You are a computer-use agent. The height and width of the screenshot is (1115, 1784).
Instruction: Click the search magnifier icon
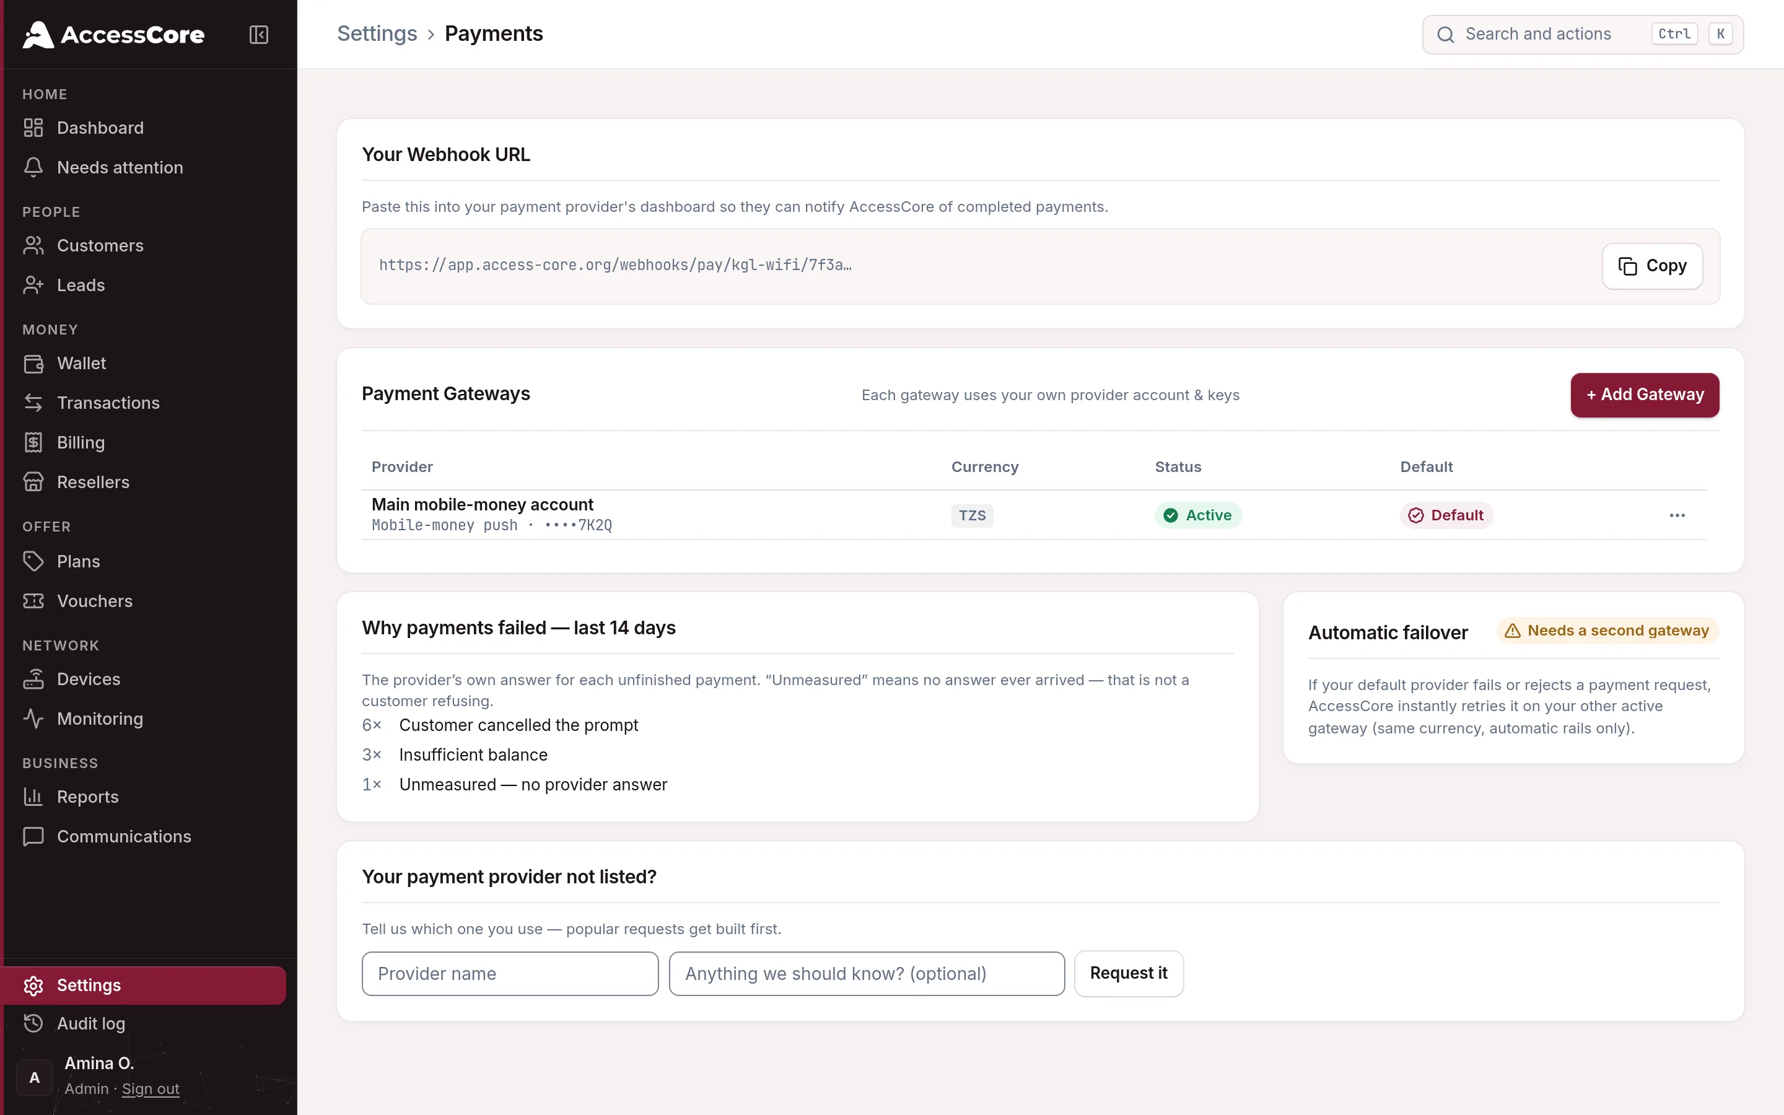[x=1446, y=35]
